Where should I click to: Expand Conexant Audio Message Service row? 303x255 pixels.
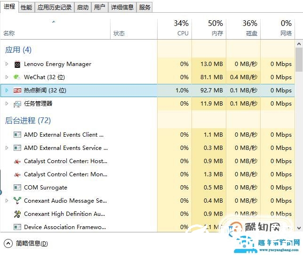coord(7,201)
